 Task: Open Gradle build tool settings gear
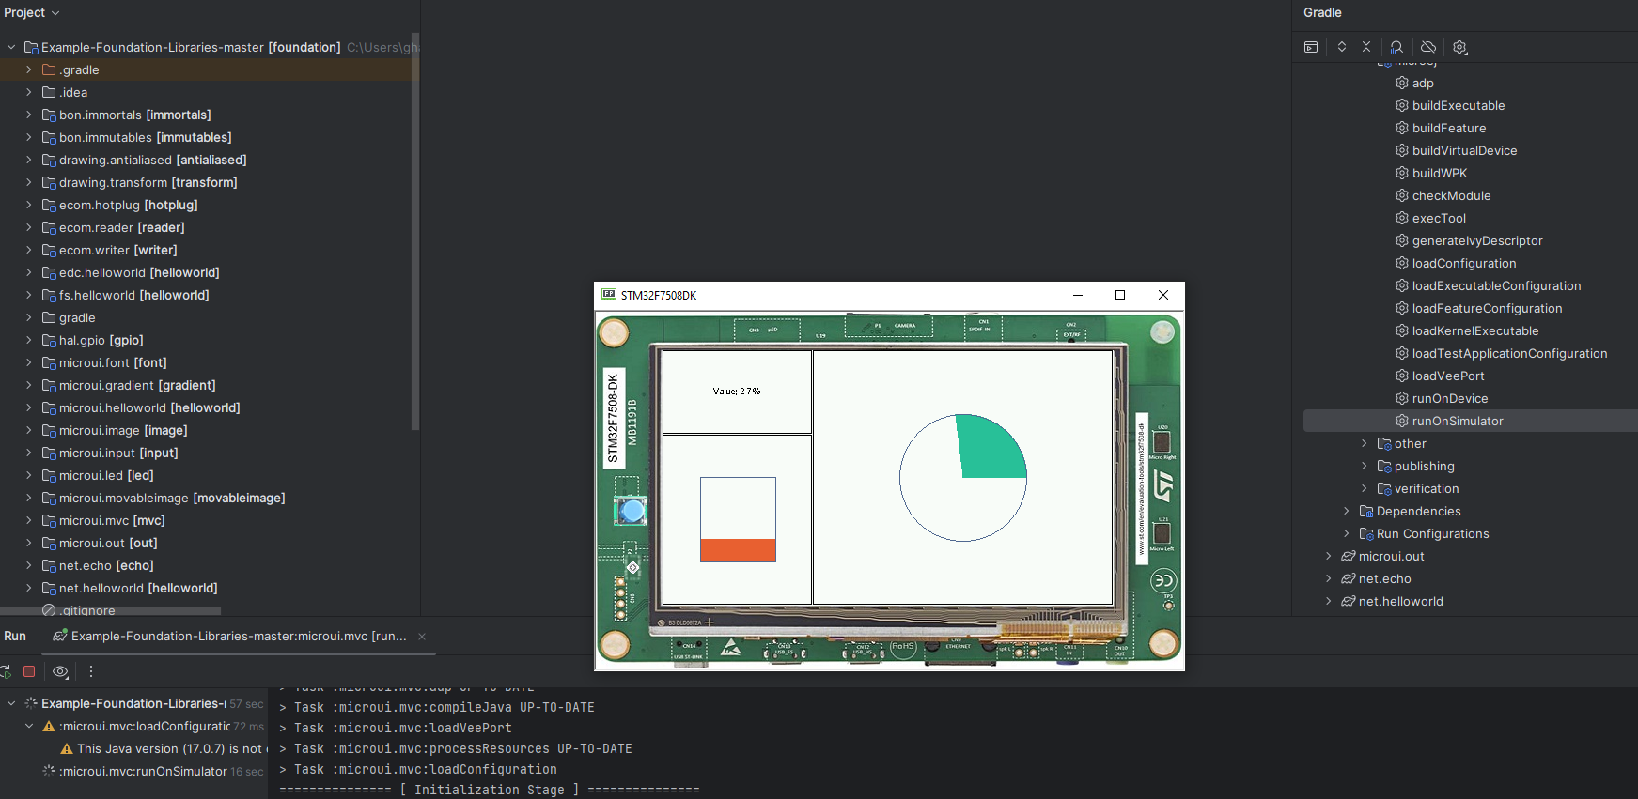coord(1459,47)
